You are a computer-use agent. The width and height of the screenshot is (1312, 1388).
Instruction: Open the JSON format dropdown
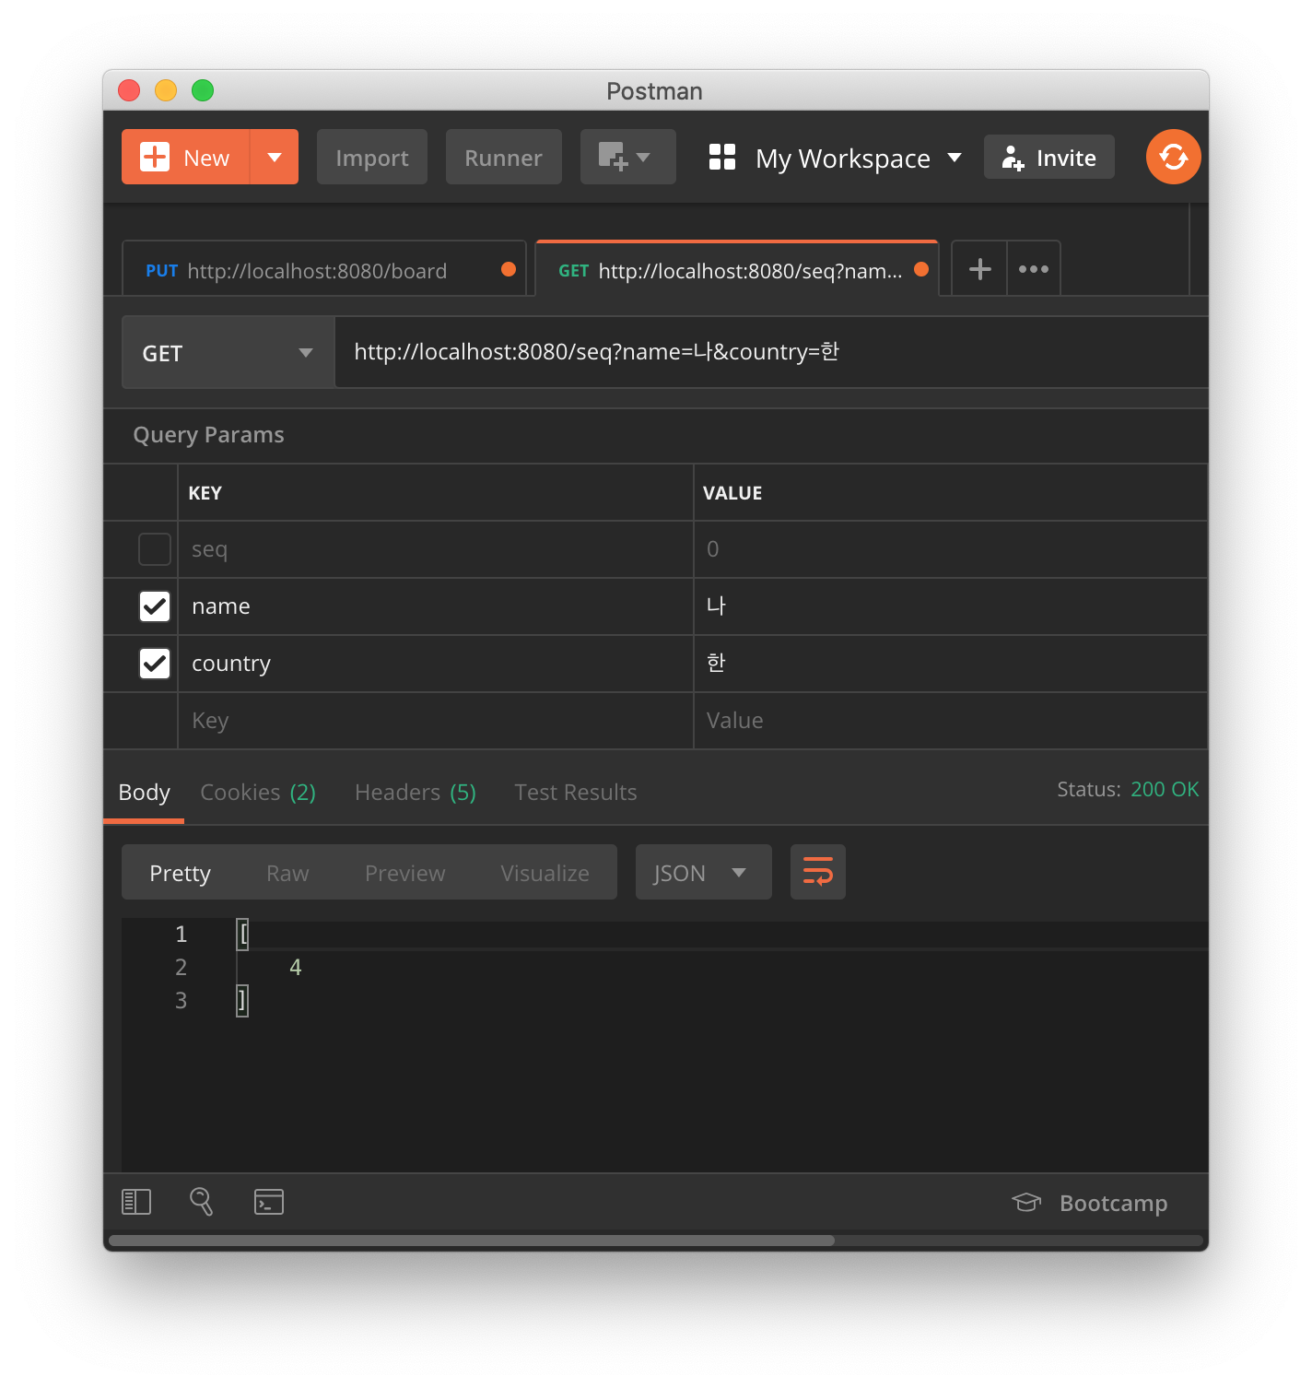point(704,872)
